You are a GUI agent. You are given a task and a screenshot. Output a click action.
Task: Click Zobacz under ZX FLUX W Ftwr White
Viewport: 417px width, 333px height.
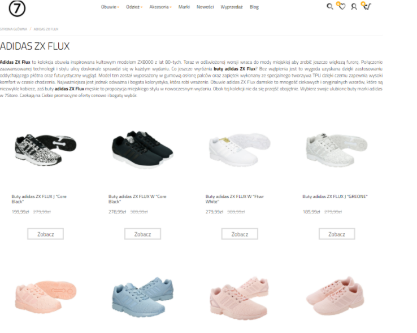[x=240, y=234]
